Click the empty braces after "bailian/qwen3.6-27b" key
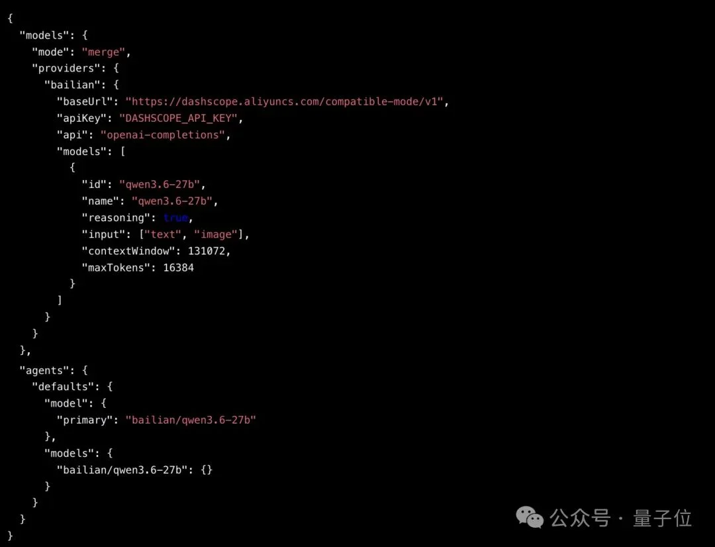Screen dimensions: 715x547 (207, 470)
